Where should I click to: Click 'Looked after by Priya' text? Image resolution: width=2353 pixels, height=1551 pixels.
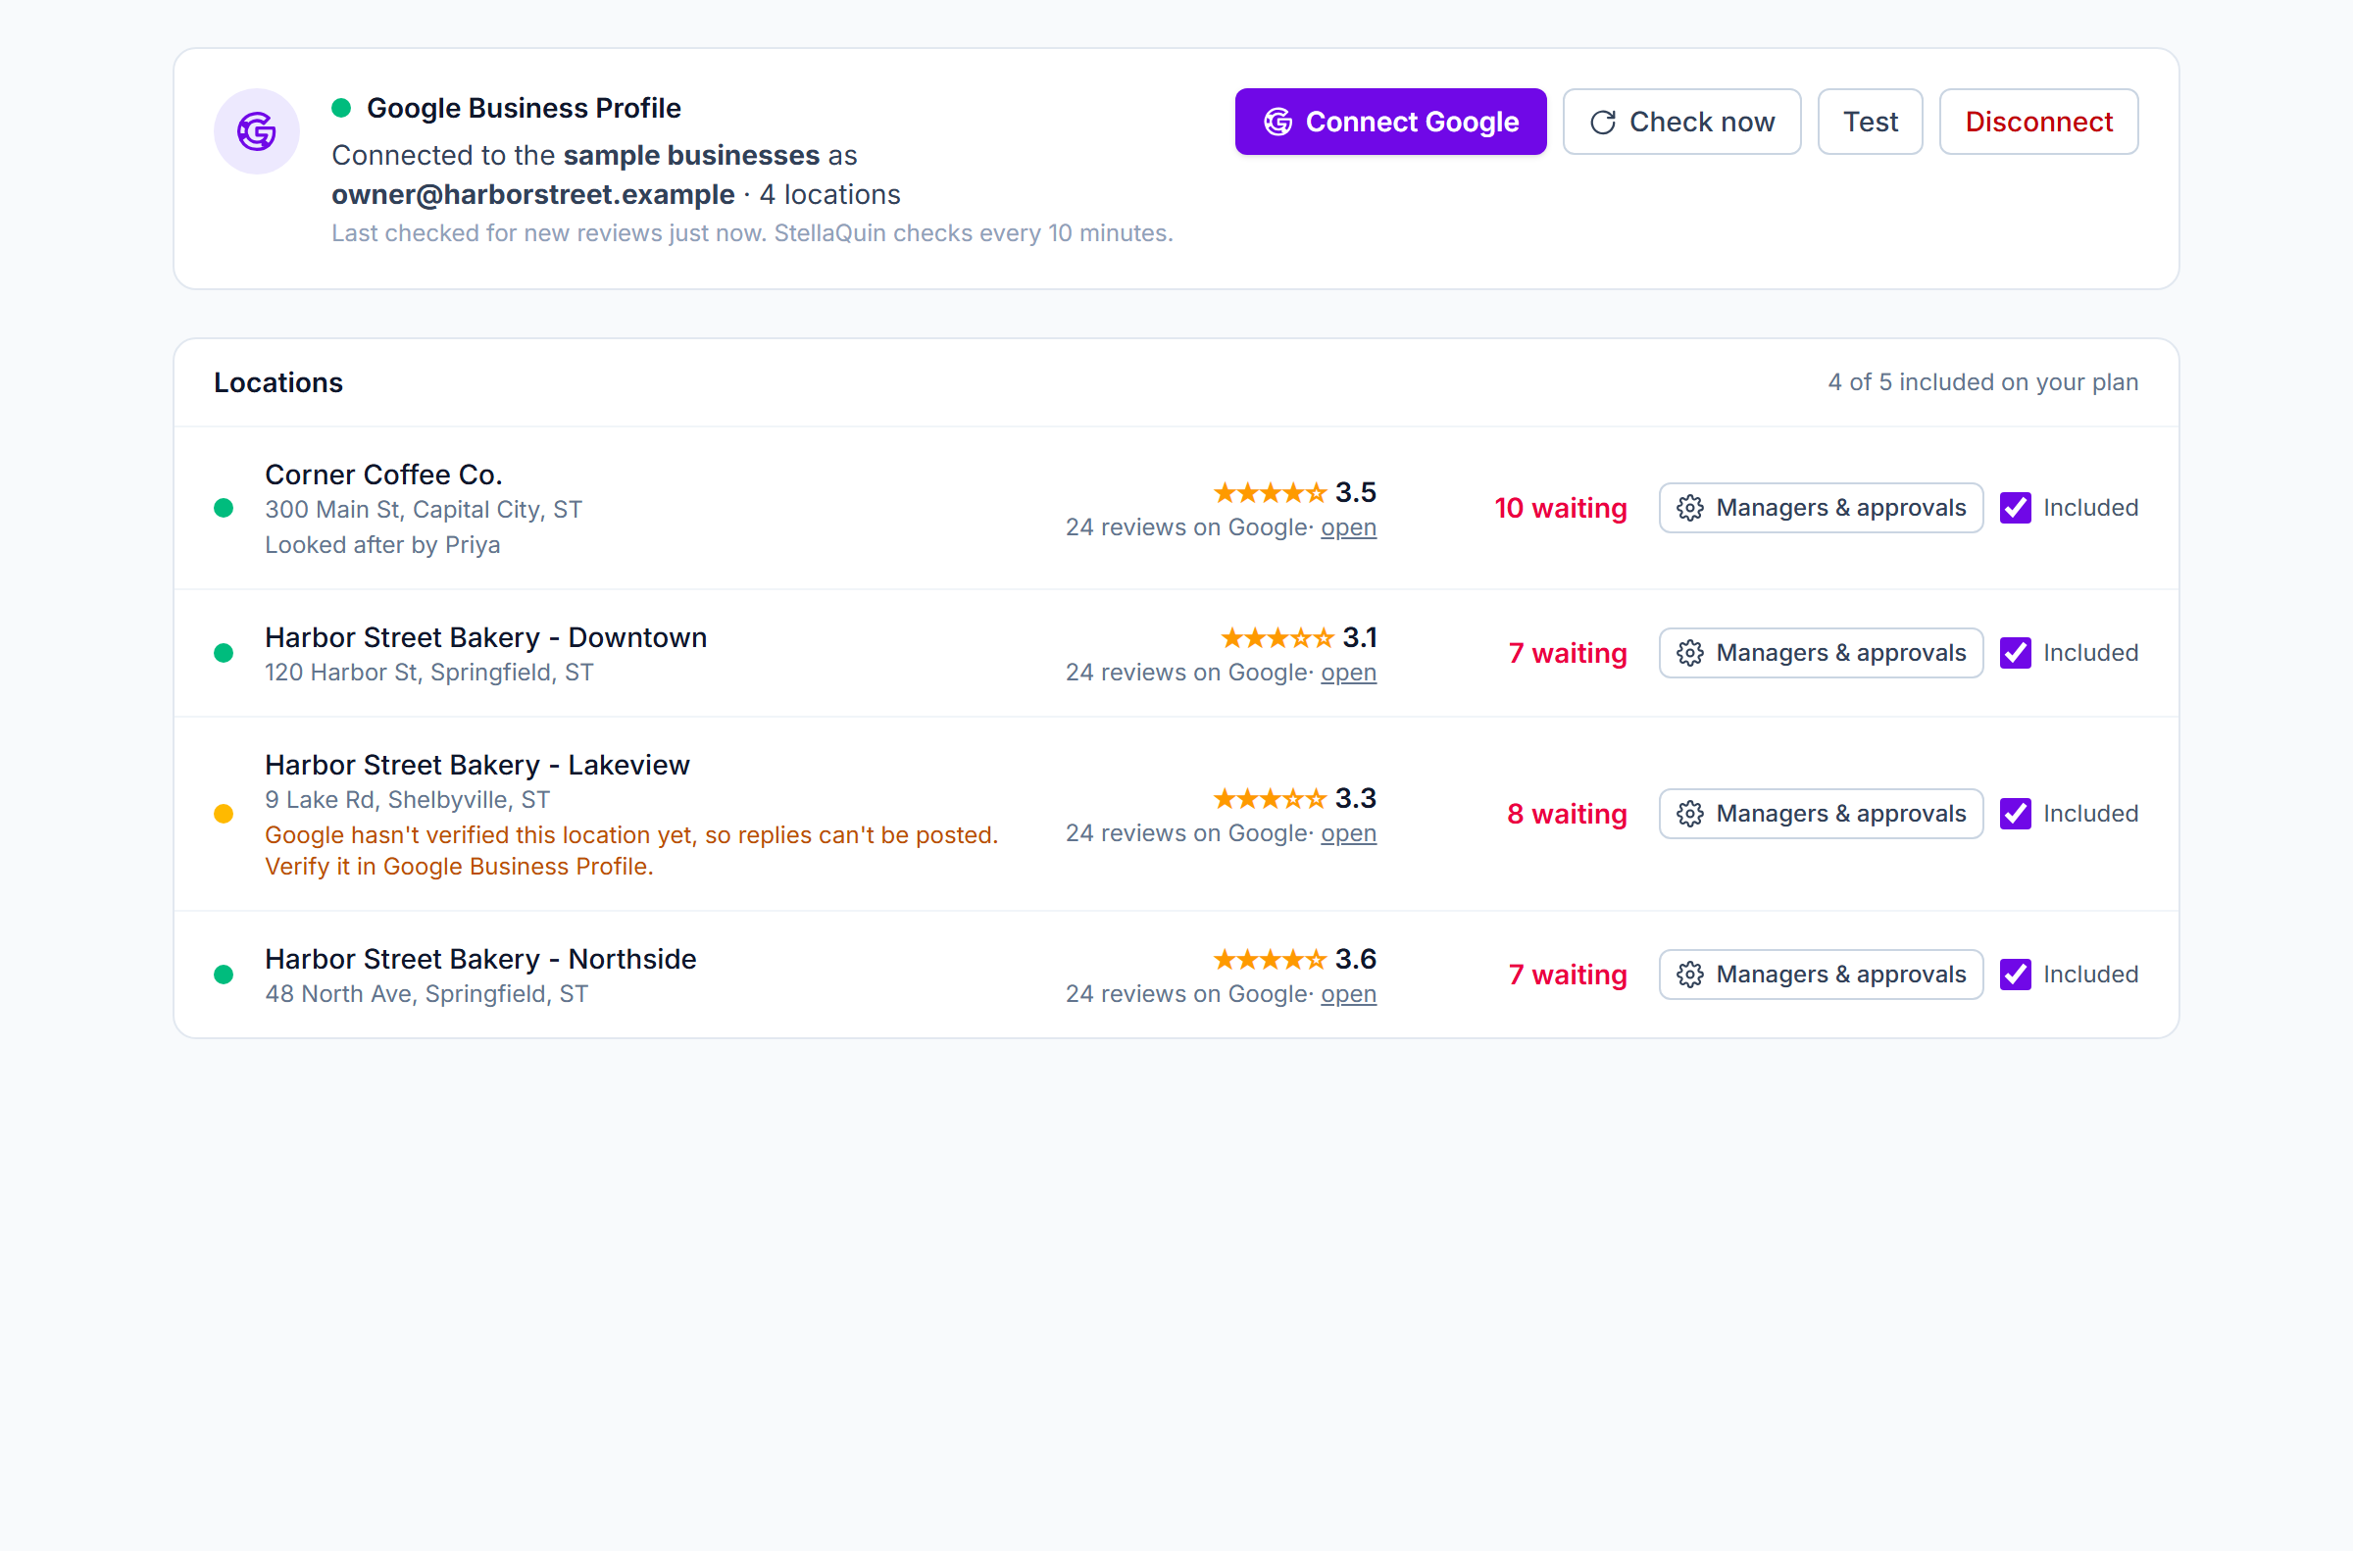click(381, 545)
